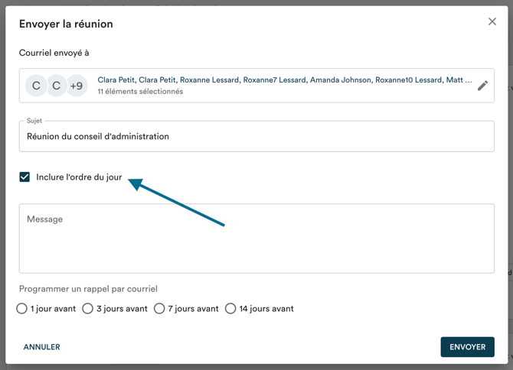The height and width of the screenshot is (370, 513).
Task: Focus the Sujet input field
Action: pos(256,137)
